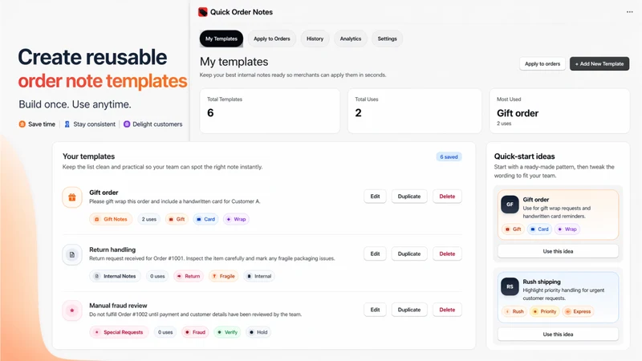Image resolution: width=642 pixels, height=361 pixels.
Task: Click the Wrap tag on Gift order template
Action: pyautogui.click(x=236, y=219)
